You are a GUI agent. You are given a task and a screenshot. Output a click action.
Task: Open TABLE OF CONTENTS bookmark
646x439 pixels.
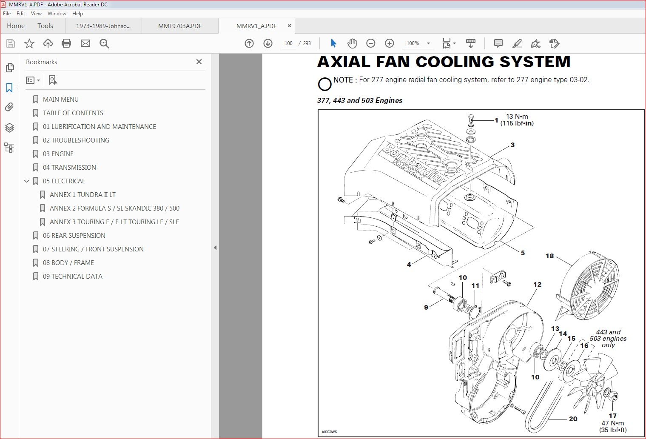click(x=73, y=113)
